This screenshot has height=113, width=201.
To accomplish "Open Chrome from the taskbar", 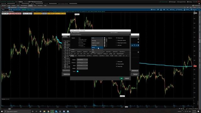I will (x=48, y=111).
